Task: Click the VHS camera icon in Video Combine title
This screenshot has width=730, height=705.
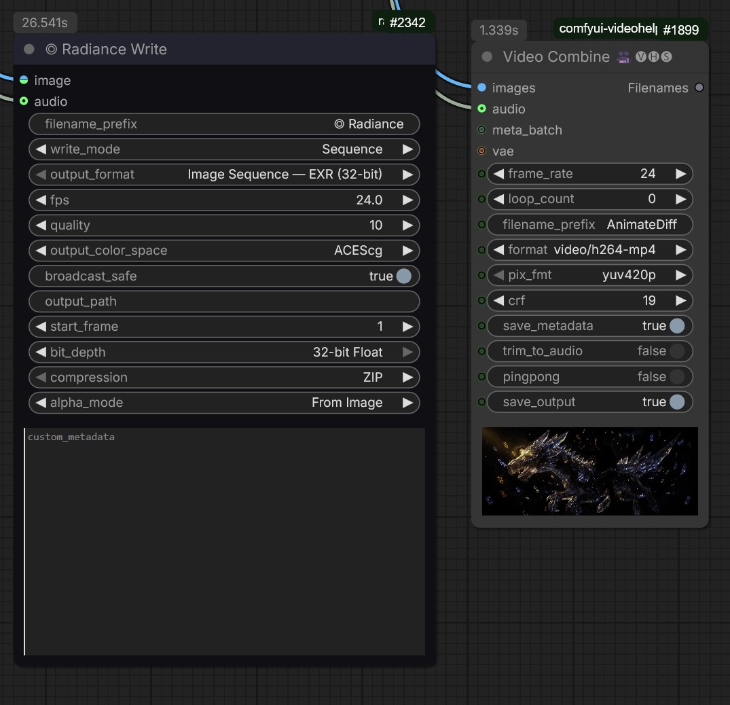Action: (x=623, y=57)
